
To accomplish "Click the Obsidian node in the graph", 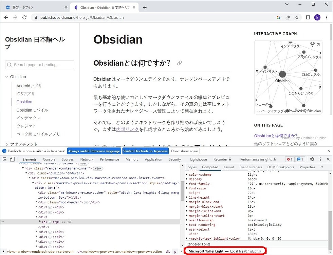I will [282, 74].
